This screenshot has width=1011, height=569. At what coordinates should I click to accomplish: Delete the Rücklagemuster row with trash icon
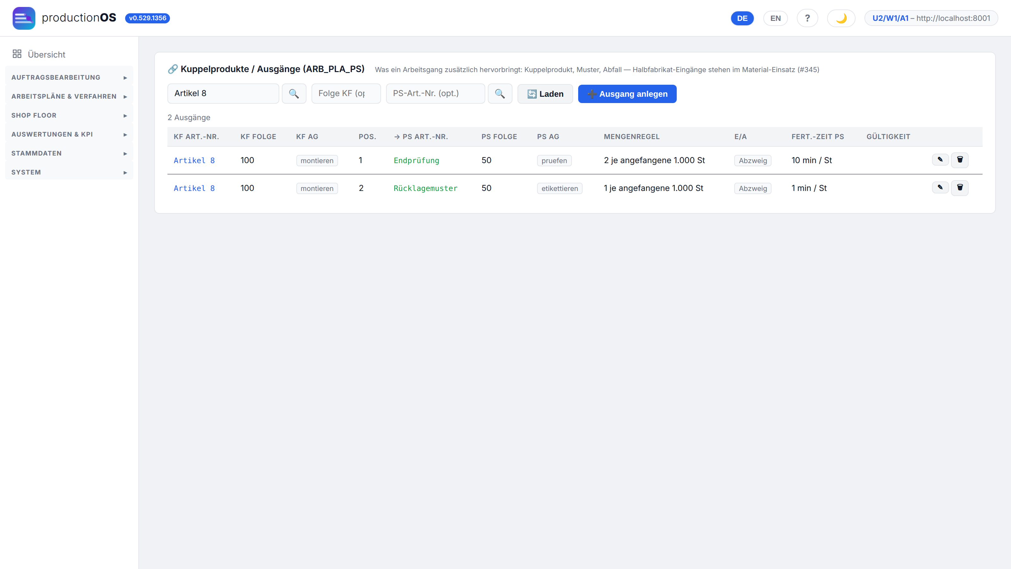click(x=960, y=188)
